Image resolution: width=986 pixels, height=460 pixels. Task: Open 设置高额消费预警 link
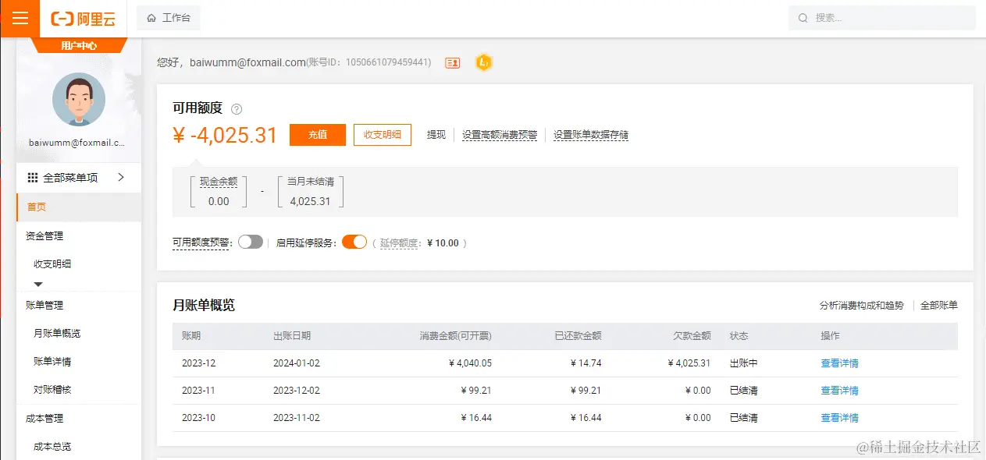tap(500, 135)
